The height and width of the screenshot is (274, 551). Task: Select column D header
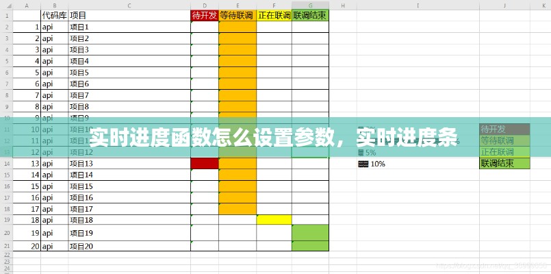[x=204, y=5]
